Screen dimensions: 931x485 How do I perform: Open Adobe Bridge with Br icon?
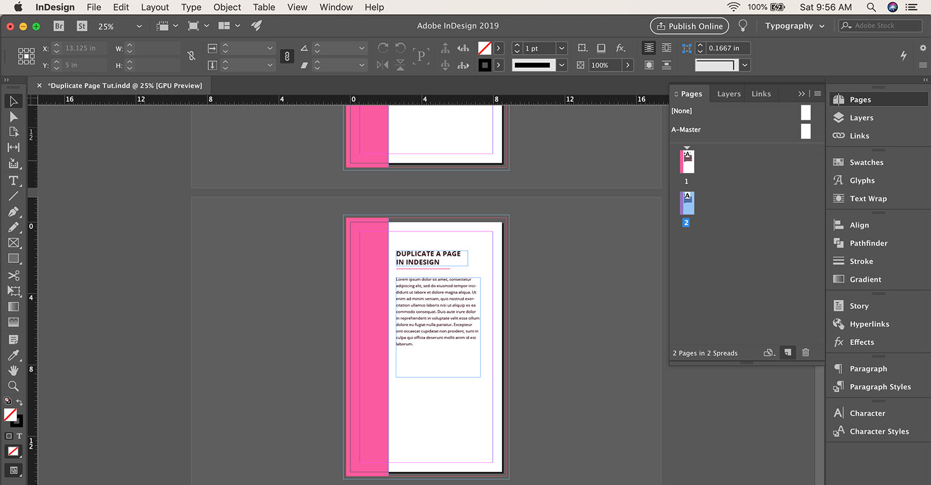point(58,26)
